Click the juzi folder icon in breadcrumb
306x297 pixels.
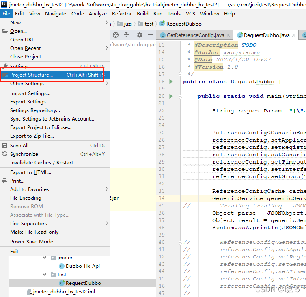(120, 24)
